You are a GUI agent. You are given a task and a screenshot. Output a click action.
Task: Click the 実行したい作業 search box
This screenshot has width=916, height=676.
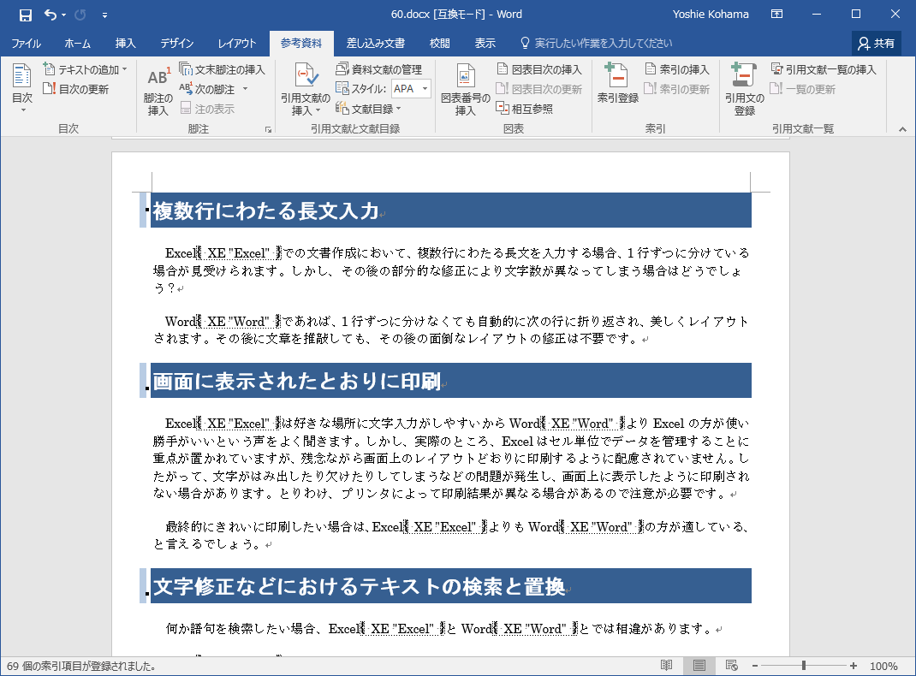[x=597, y=43]
